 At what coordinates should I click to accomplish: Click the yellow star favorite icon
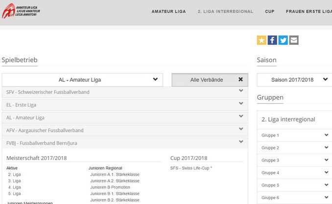(261, 41)
